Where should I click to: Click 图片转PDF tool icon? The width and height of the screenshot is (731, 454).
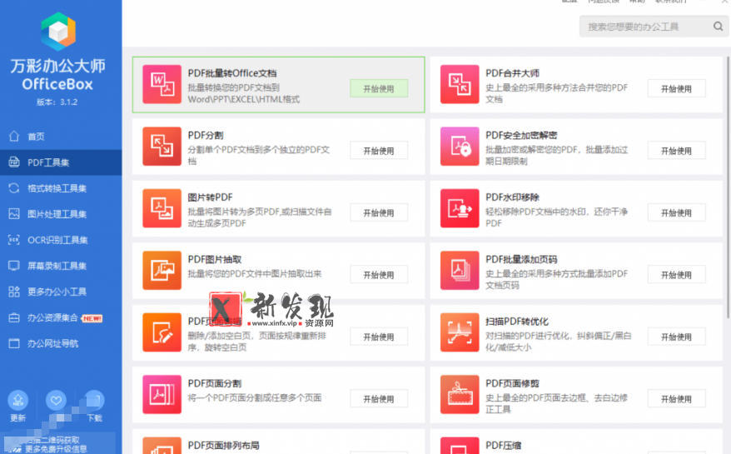162,208
